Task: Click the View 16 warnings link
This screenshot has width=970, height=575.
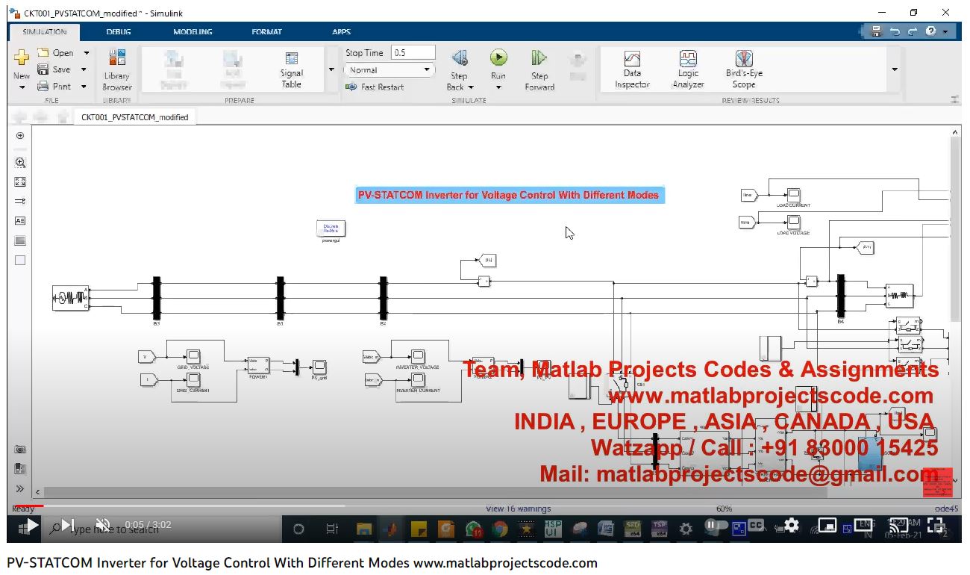Action: (518, 509)
